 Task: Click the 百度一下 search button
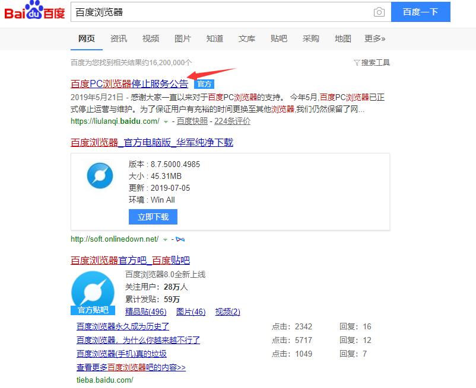click(420, 12)
